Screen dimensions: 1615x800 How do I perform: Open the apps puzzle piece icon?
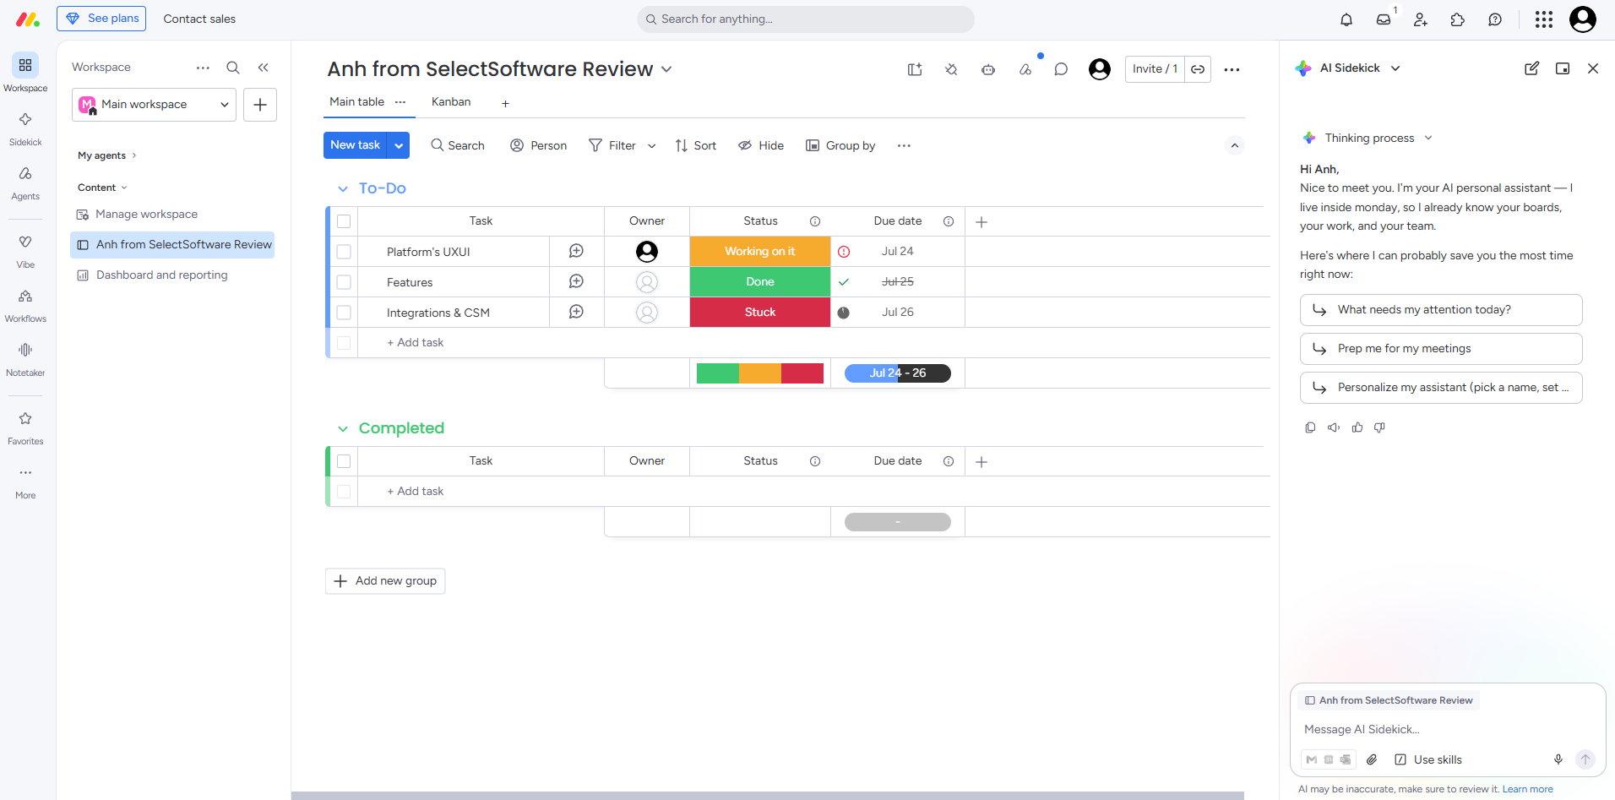coord(1458,19)
